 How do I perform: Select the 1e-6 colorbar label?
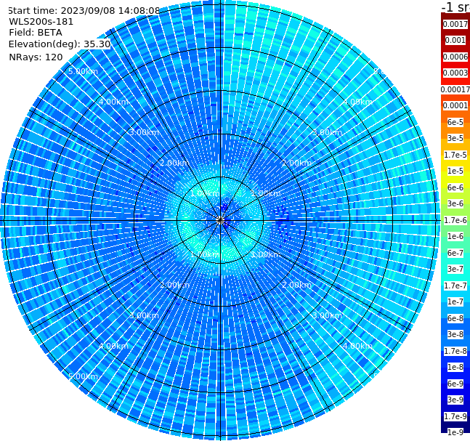tap(455, 236)
